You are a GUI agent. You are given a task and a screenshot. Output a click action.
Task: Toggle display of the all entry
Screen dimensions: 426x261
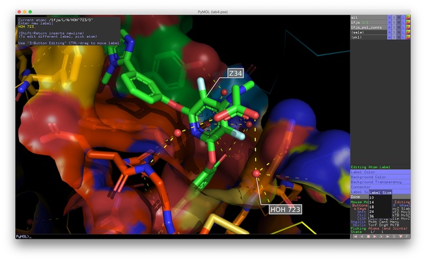[x=369, y=18]
